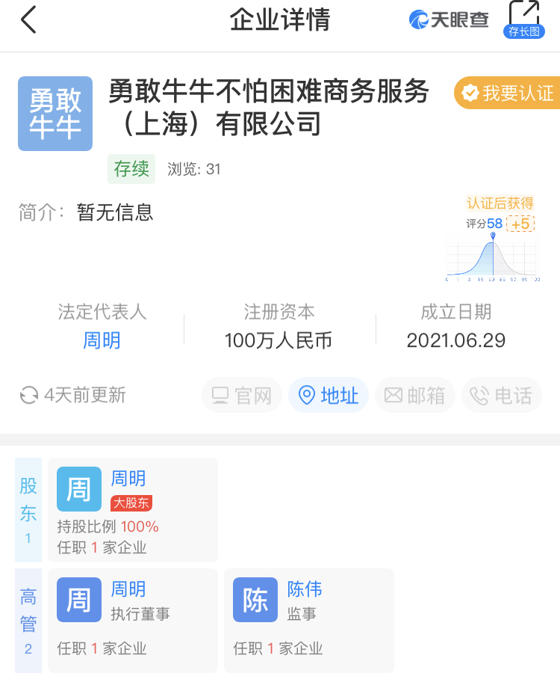Select the 股东 shareholders side tab
This screenshot has height=685, width=560.
point(28,510)
